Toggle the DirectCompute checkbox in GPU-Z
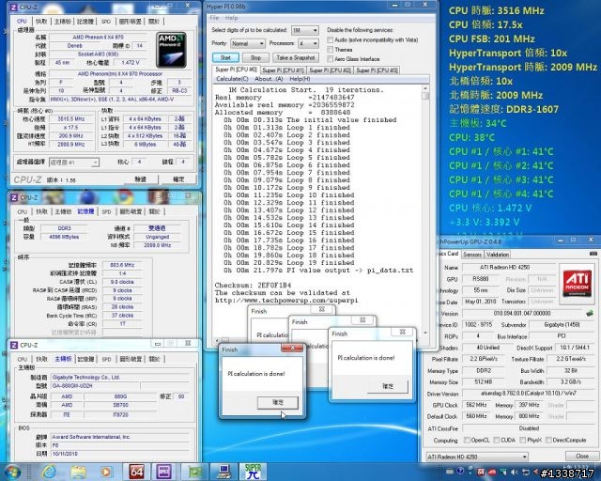601x481 pixels. coord(548,440)
